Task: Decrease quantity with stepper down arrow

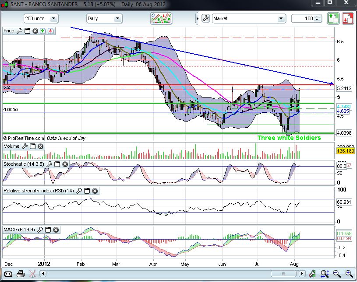Action: (x=317, y=20)
